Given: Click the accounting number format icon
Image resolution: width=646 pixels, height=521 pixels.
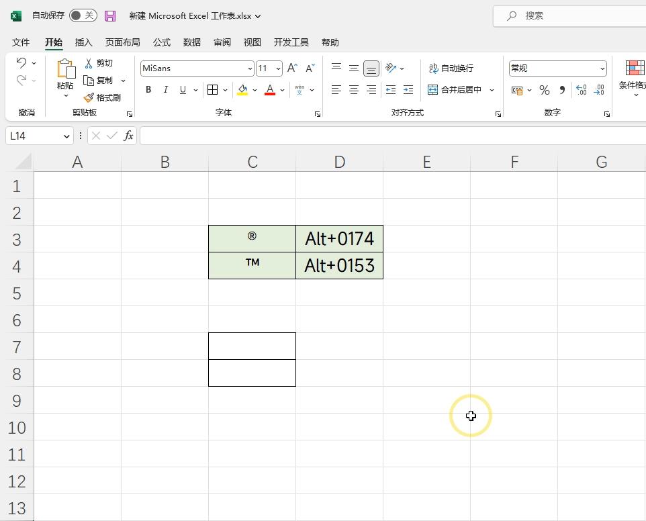Looking at the screenshot, I should (x=517, y=90).
